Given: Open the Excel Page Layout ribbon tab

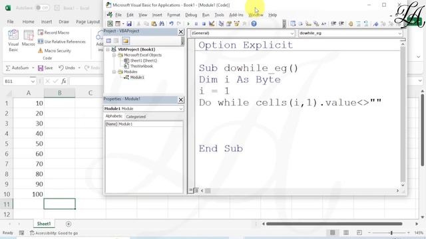Looking at the screenshot, I should click(x=88, y=22).
